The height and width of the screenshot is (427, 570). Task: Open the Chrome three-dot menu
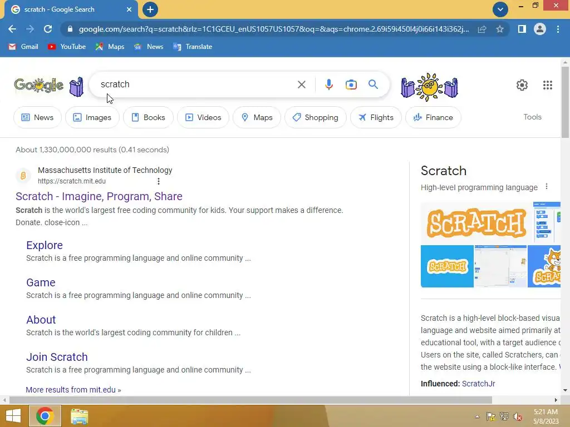point(558,29)
